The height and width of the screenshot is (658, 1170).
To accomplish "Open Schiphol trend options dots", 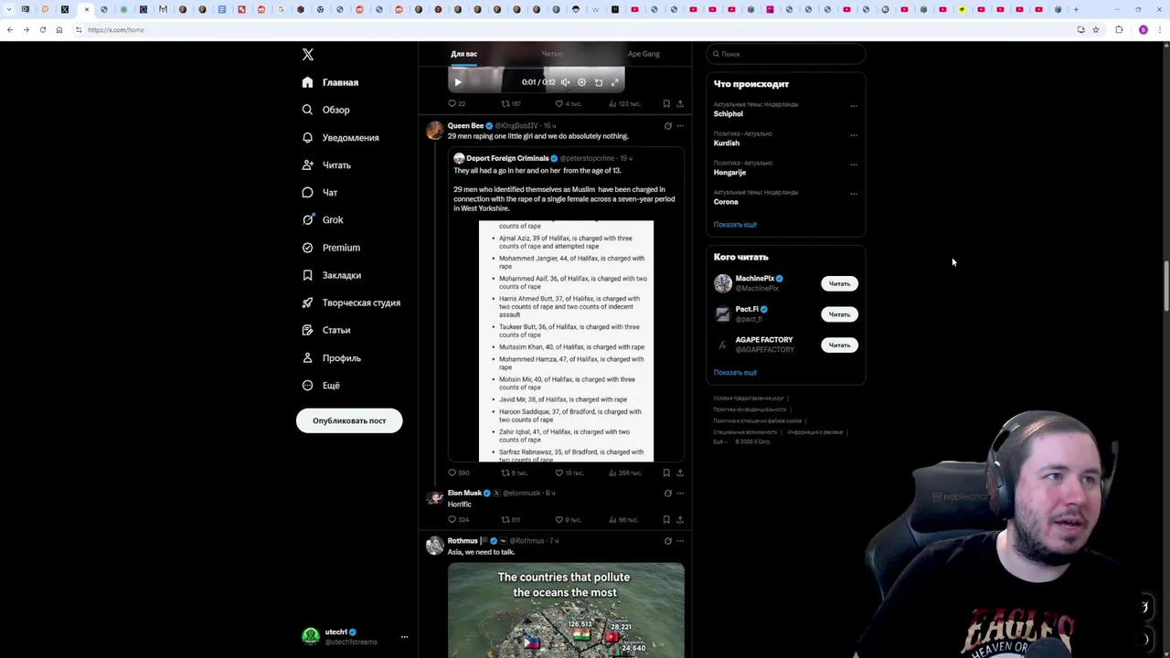I will click(x=854, y=105).
